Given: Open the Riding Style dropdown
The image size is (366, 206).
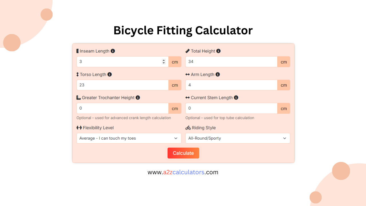Looking at the screenshot, I should 238,138.
